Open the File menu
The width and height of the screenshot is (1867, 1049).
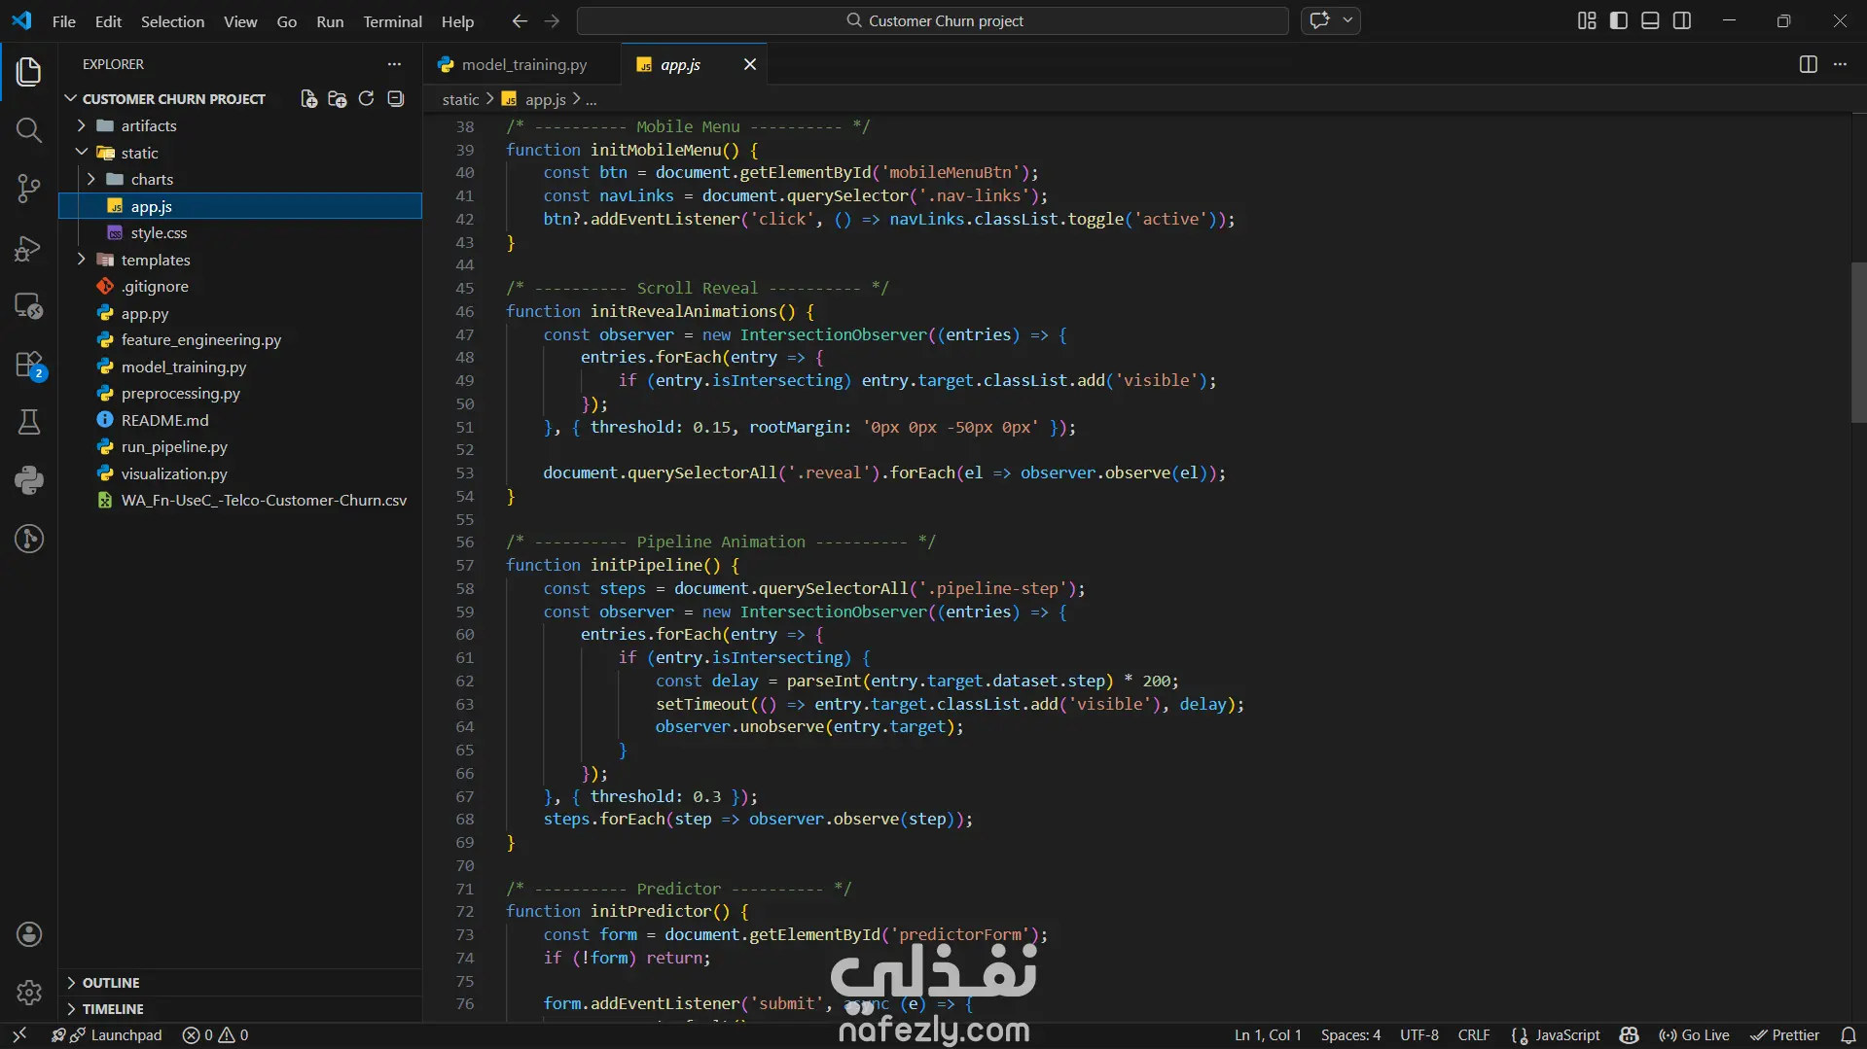(x=64, y=21)
